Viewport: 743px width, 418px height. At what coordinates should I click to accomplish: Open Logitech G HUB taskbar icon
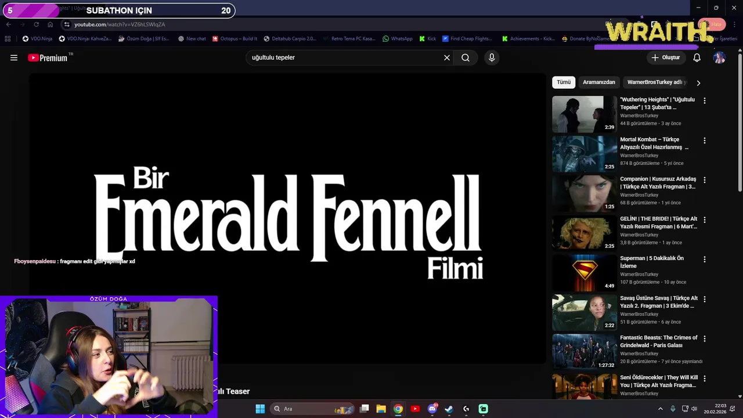[466, 409]
